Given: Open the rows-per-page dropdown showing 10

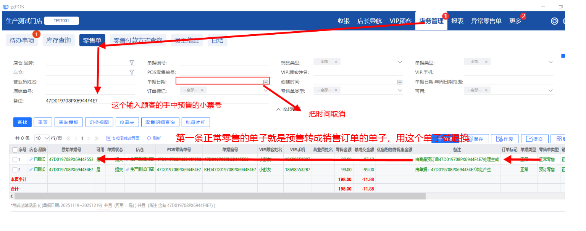Looking at the screenshot, I should click(x=42, y=138).
